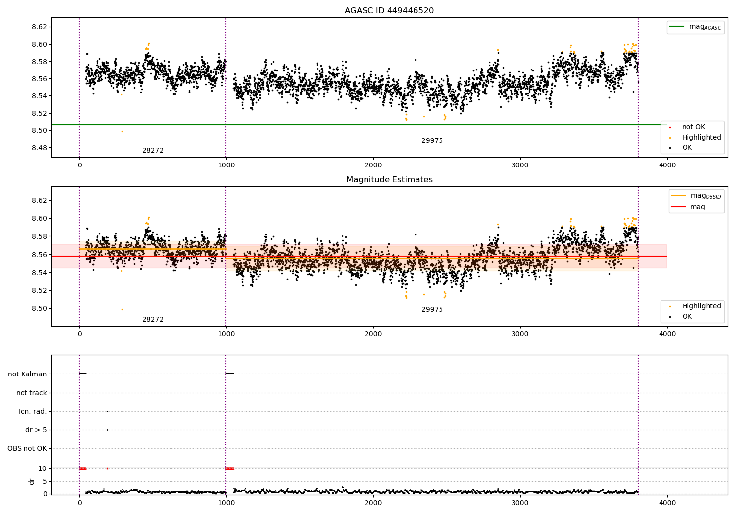Click the OBSID label 29975 in the middle plot
The width and height of the screenshot is (735, 514).
pyautogui.click(x=432, y=309)
